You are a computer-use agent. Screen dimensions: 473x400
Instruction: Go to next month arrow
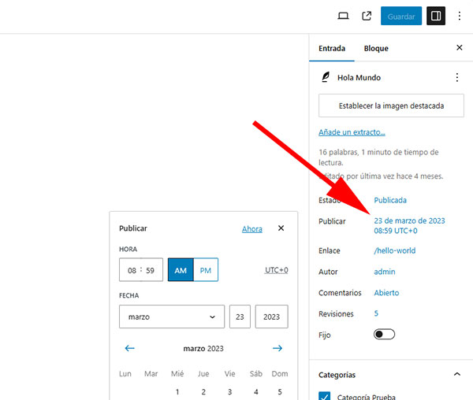pos(277,348)
